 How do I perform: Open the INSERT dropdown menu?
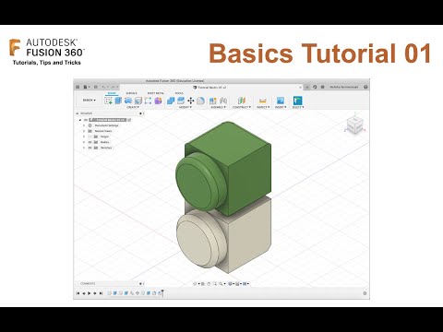pos(281,107)
